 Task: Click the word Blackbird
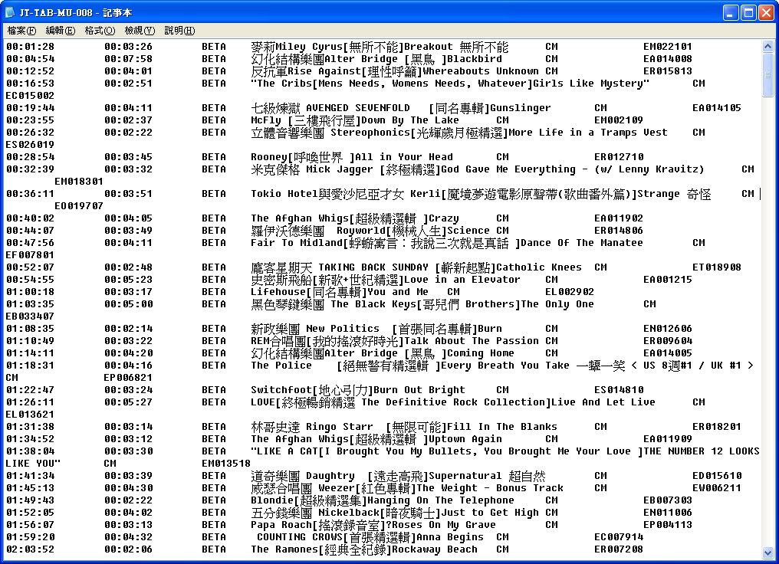[x=474, y=59]
